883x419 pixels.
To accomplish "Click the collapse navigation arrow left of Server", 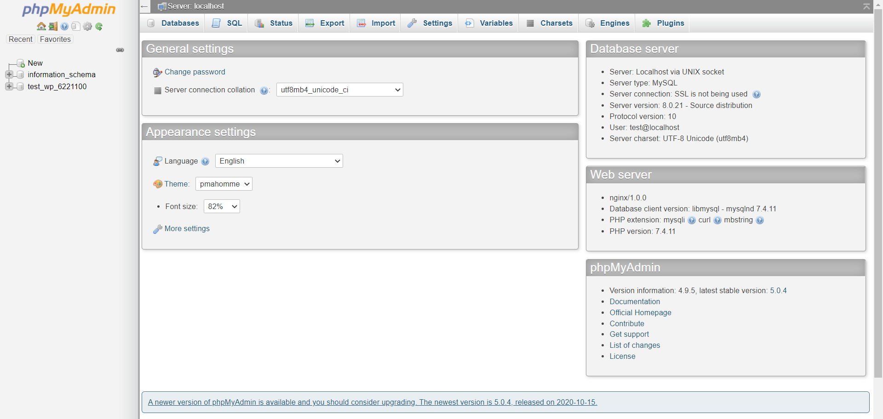I will pos(144,6).
